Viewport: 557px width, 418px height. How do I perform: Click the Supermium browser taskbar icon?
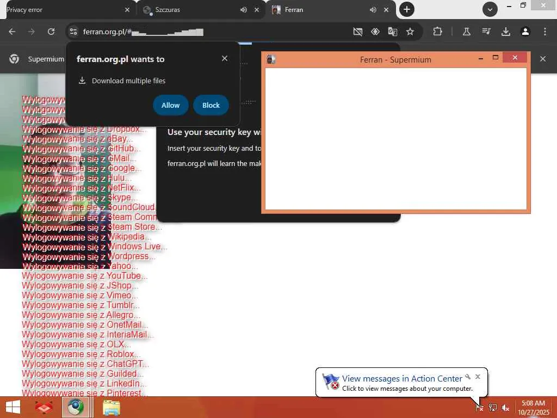(x=76, y=407)
